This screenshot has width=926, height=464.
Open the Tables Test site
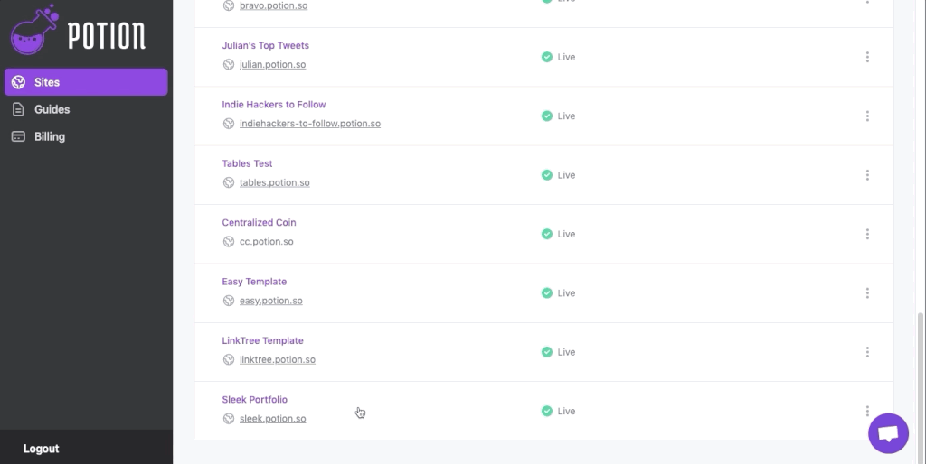(247, 163)
